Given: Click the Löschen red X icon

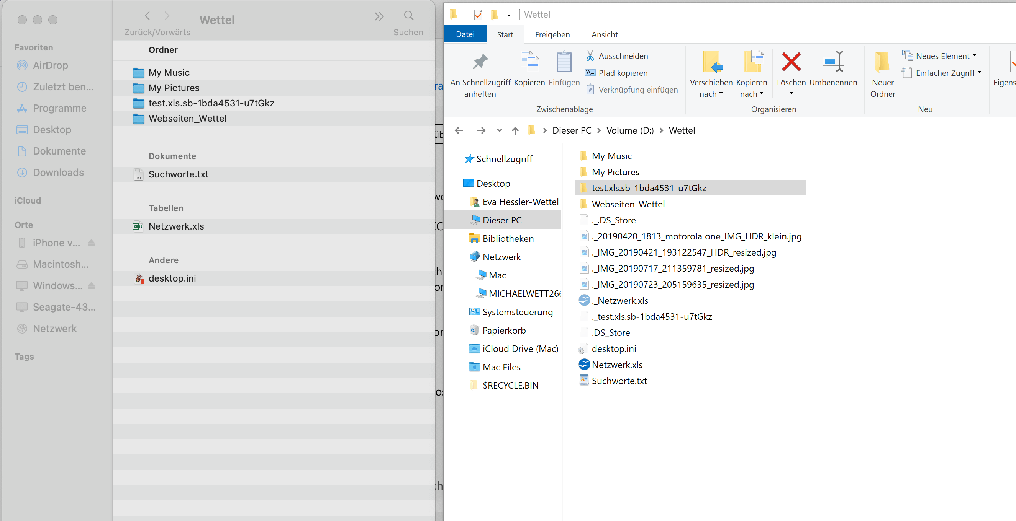Looking at the screenshot, I should 791,62.
